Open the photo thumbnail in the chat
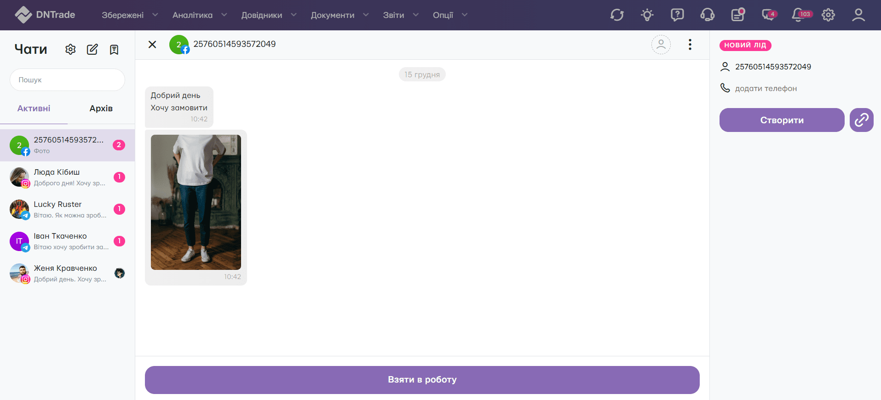Screen dimensions: 881x400 (196, 202)
